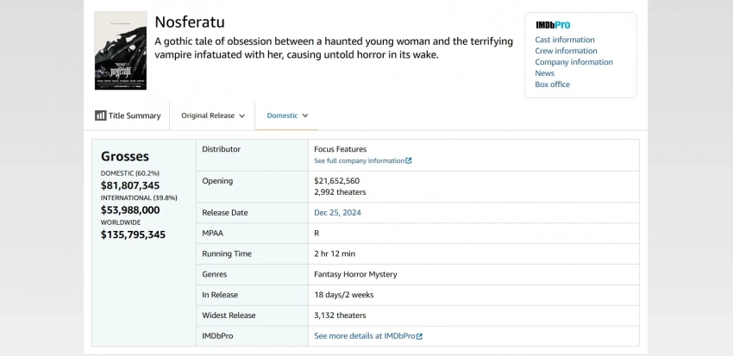Follow 'See more details at IMDbPro' link
The width and height of the screenshot is (733, 356).
point(364,336)
